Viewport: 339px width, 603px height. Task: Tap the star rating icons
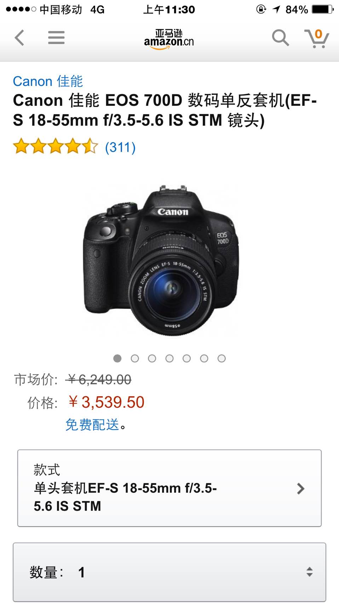[56, 146]
